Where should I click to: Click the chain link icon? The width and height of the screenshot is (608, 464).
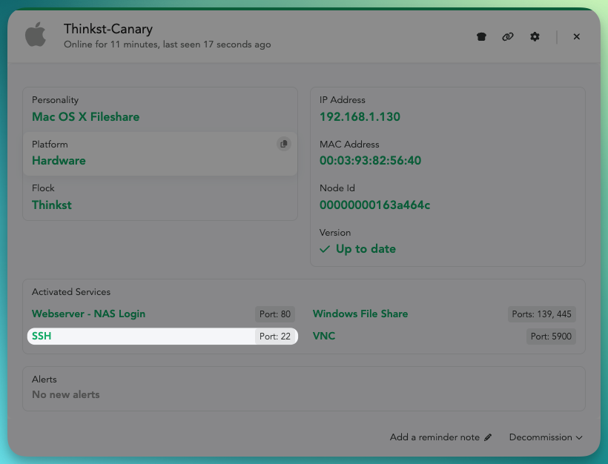[508, 37]
